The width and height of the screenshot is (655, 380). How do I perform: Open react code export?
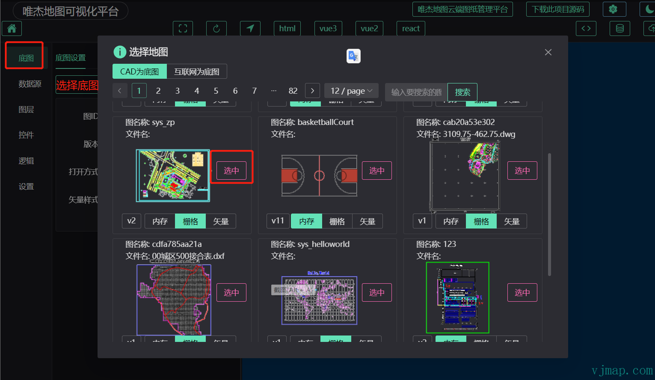pos(411,29)
